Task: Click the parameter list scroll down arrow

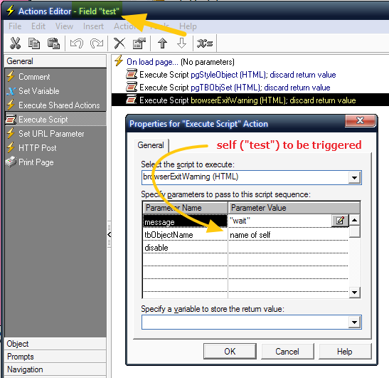Action: coord(354,293)
